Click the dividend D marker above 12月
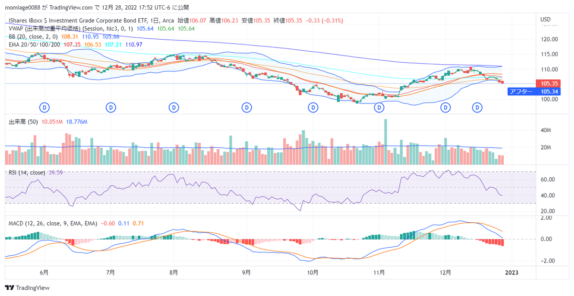 coord(445,108)
